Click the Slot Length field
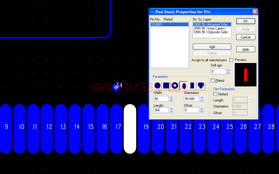Viewport: 279px width, 174px height. click(x=240, y=100)
